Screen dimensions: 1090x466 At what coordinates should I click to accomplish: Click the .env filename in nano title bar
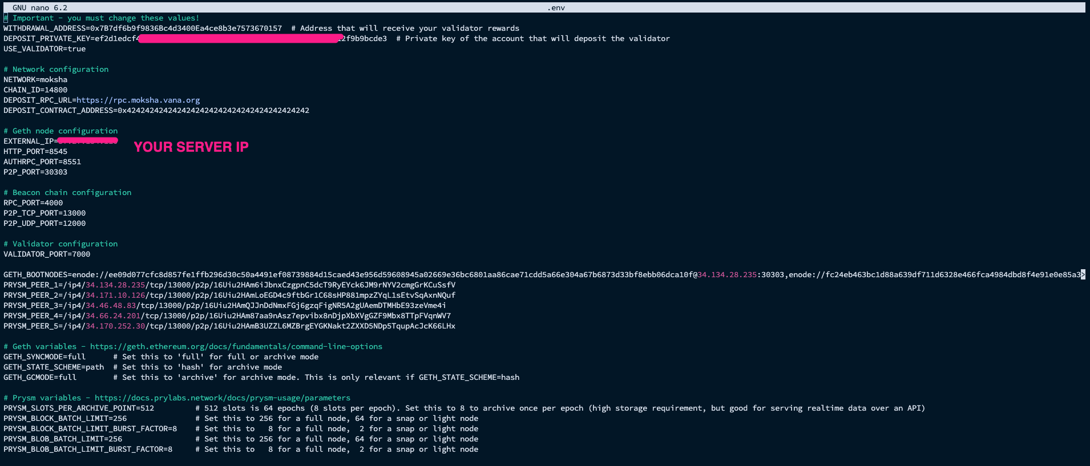[x=556, y=8]
